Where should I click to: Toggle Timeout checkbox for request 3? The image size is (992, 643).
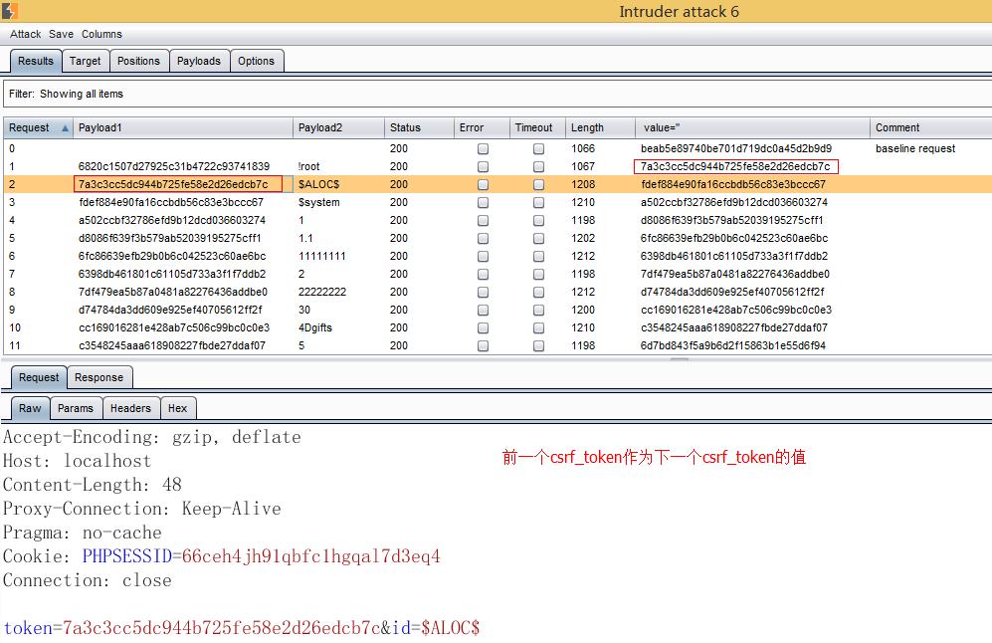(x=538, y=203)
